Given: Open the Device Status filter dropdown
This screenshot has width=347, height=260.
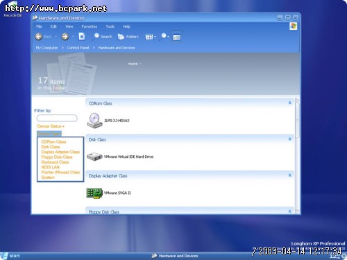Looking at the screenshot, I should point(51,126).
